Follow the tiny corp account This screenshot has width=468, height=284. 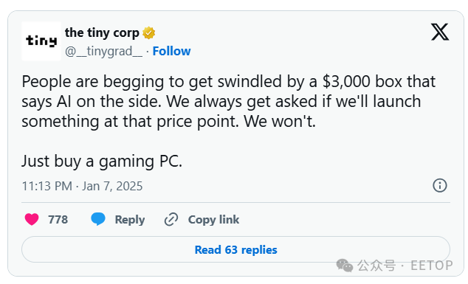tap(171, 52)
